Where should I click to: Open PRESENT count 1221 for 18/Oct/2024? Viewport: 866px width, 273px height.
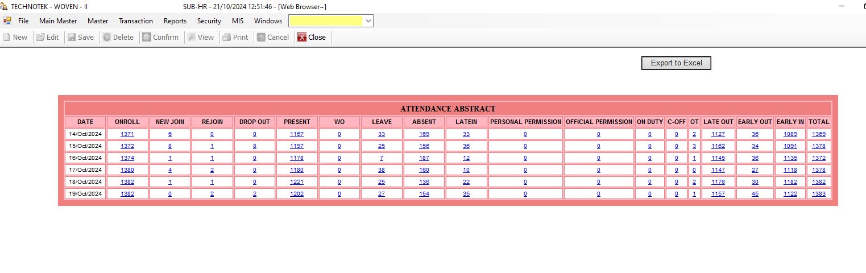(x=297, y=182)
